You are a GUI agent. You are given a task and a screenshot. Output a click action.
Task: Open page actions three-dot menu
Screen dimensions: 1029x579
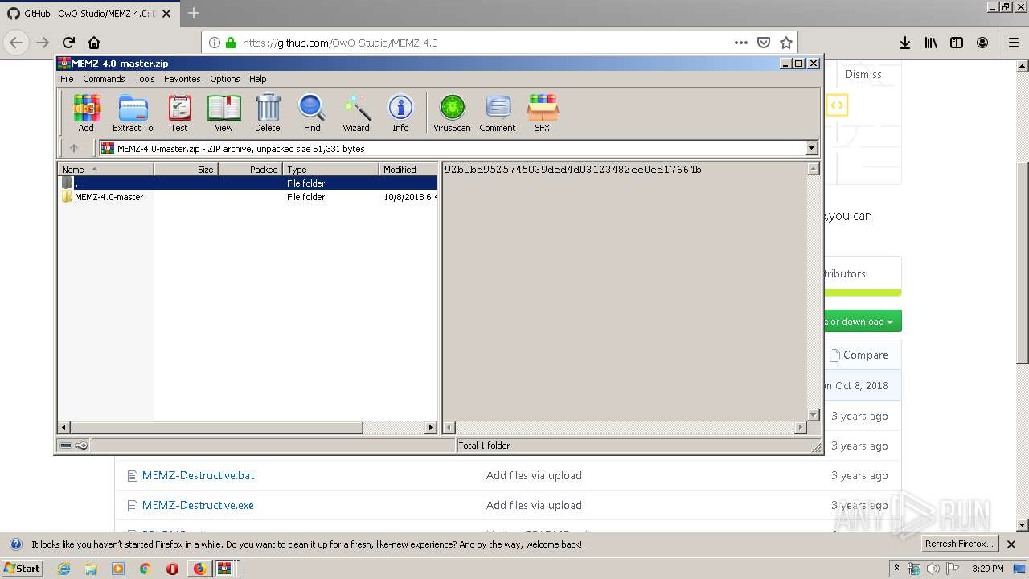click(741, 43)
